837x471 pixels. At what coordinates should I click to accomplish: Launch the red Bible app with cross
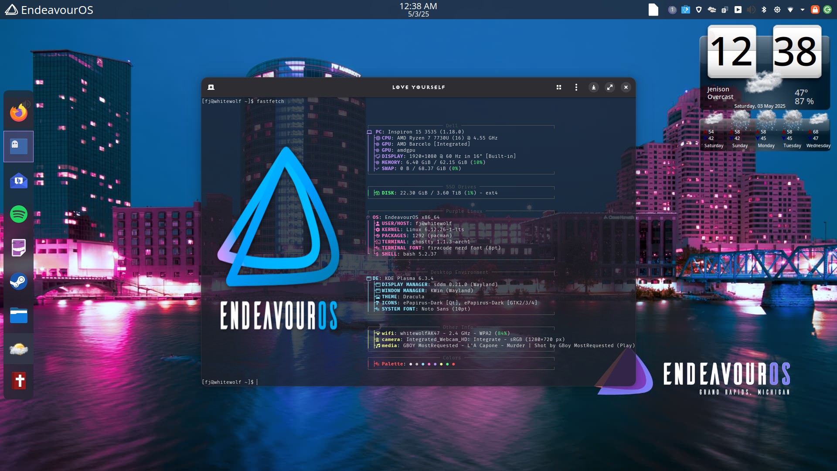point(19,380)
